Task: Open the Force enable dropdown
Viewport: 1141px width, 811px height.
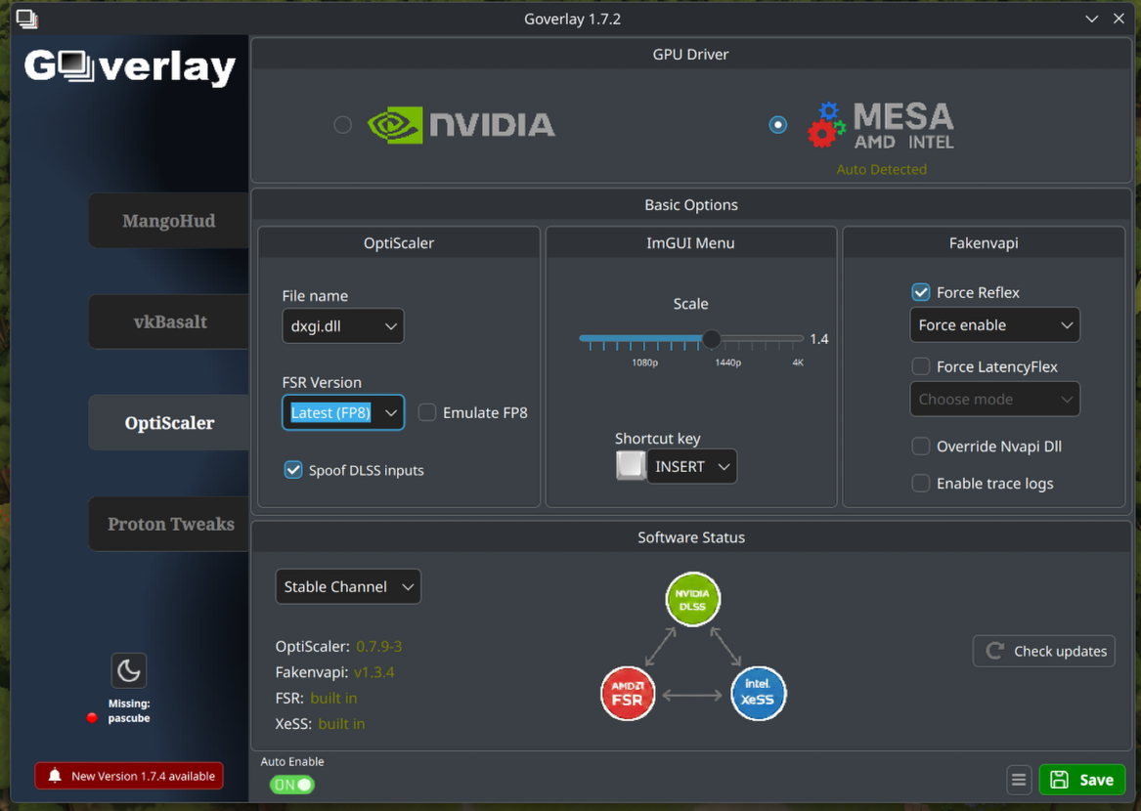Action: coord(994,325)
